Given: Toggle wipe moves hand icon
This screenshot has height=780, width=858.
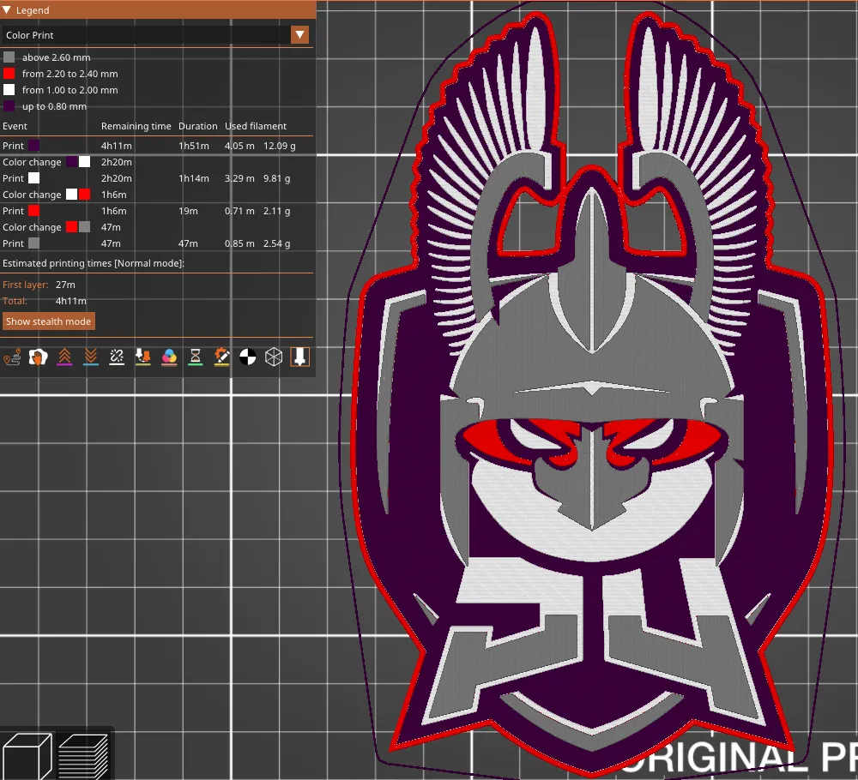Looking at the screenshot, I should coord(38,357).
